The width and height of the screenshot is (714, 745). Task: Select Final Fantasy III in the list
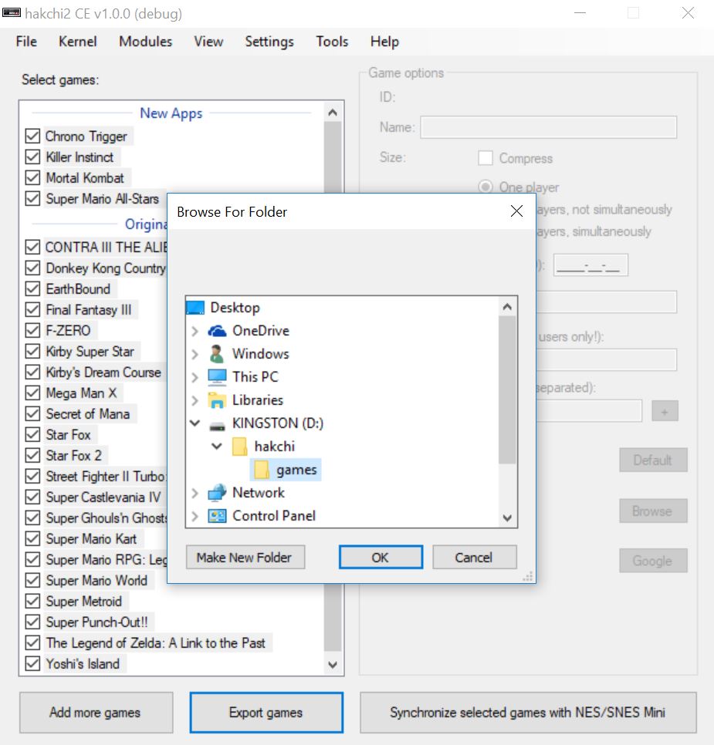tap(89, 310)
